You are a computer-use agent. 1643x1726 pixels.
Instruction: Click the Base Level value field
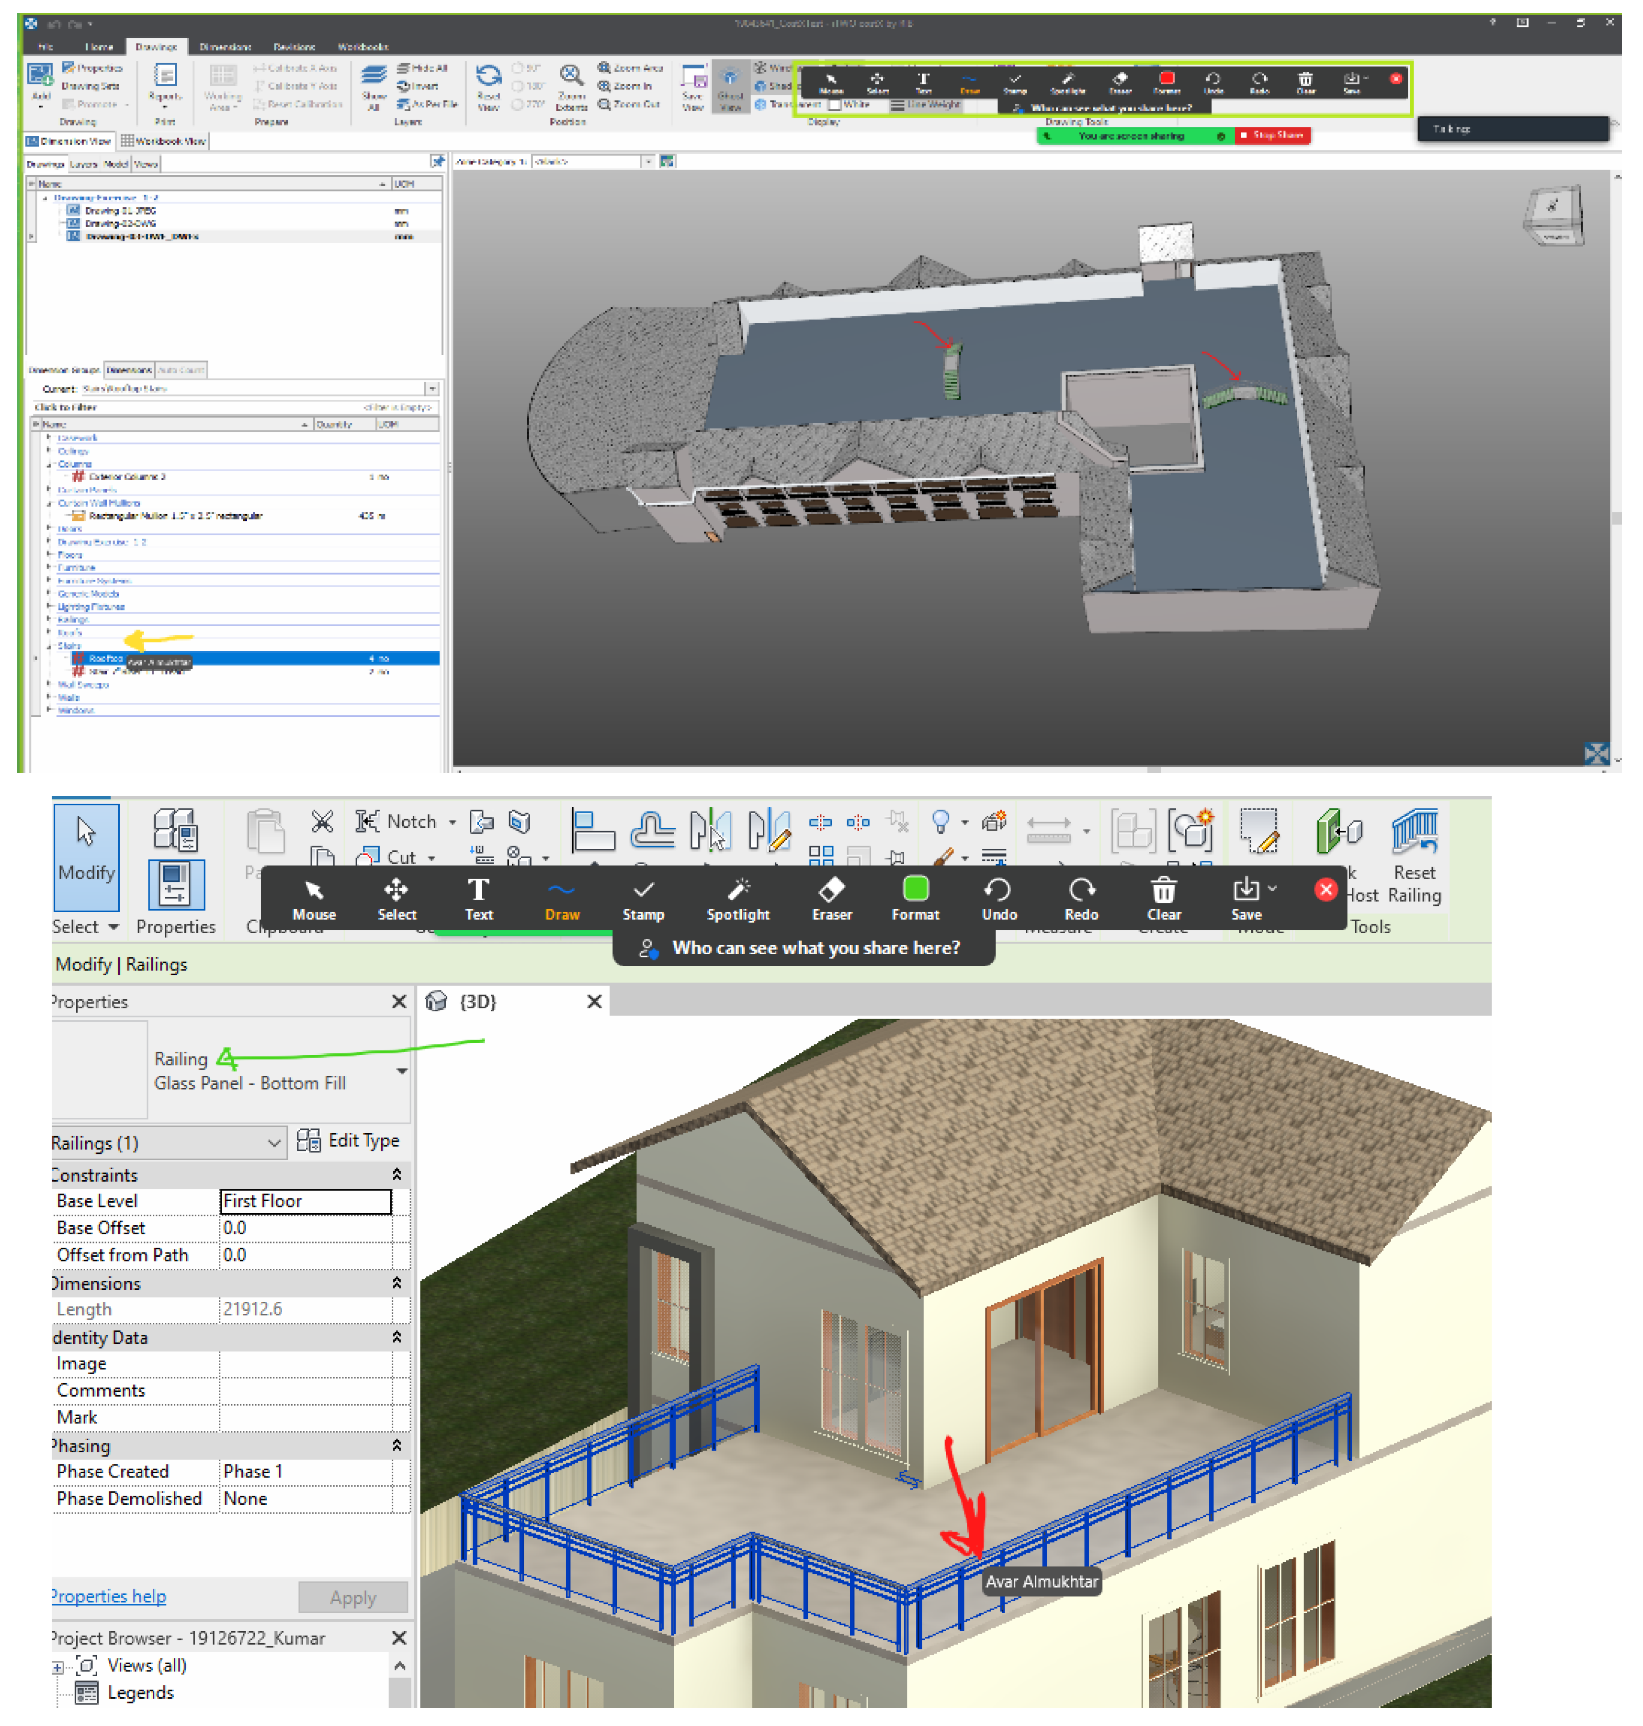[x=304, y=1201]
